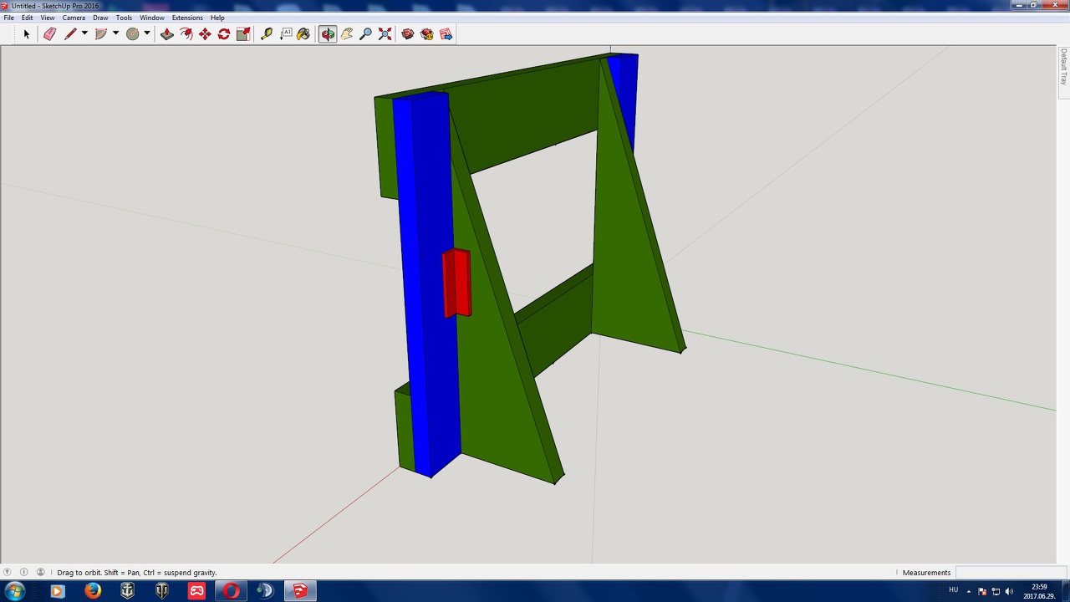Open the Tools menu
Screen dimensions: 1070x602
pos(124,18)
